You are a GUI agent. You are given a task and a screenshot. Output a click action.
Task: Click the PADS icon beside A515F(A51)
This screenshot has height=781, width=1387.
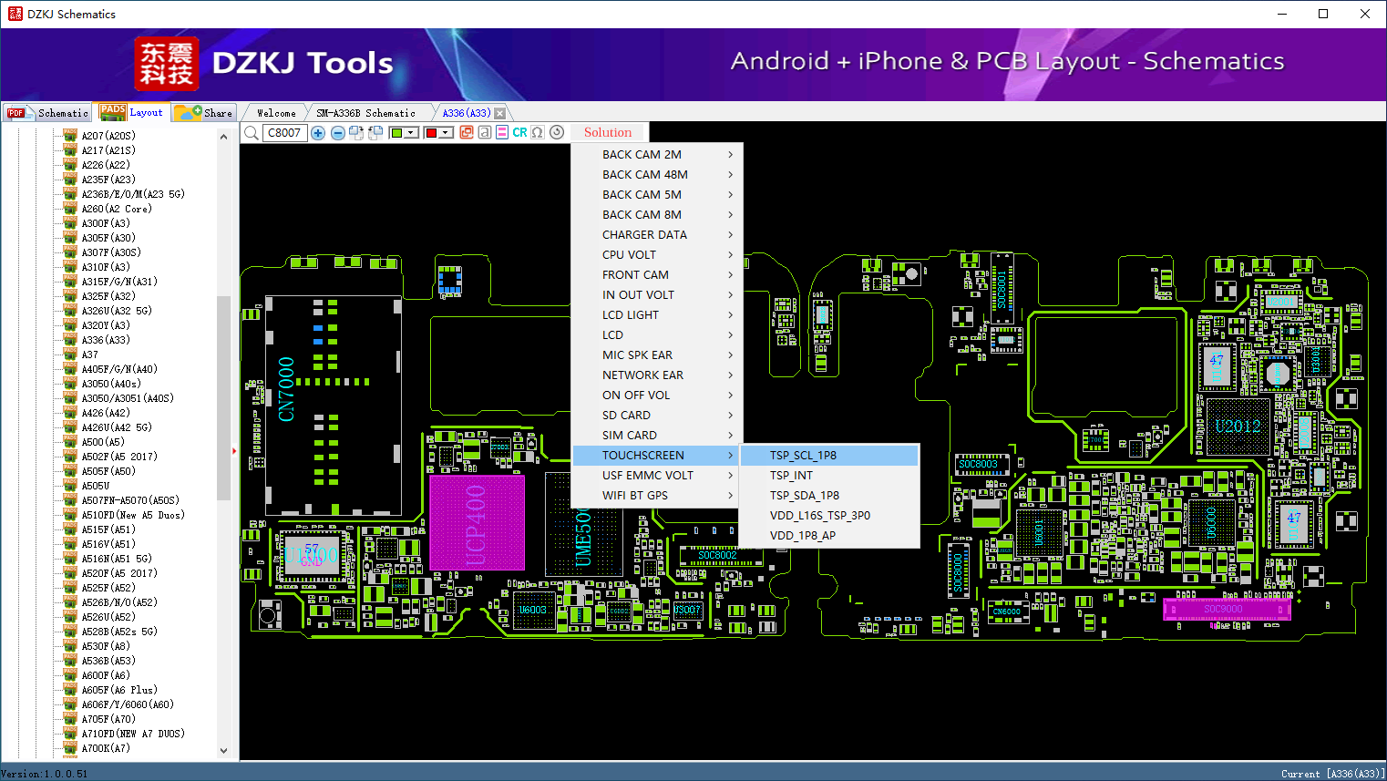pos(70,529)
